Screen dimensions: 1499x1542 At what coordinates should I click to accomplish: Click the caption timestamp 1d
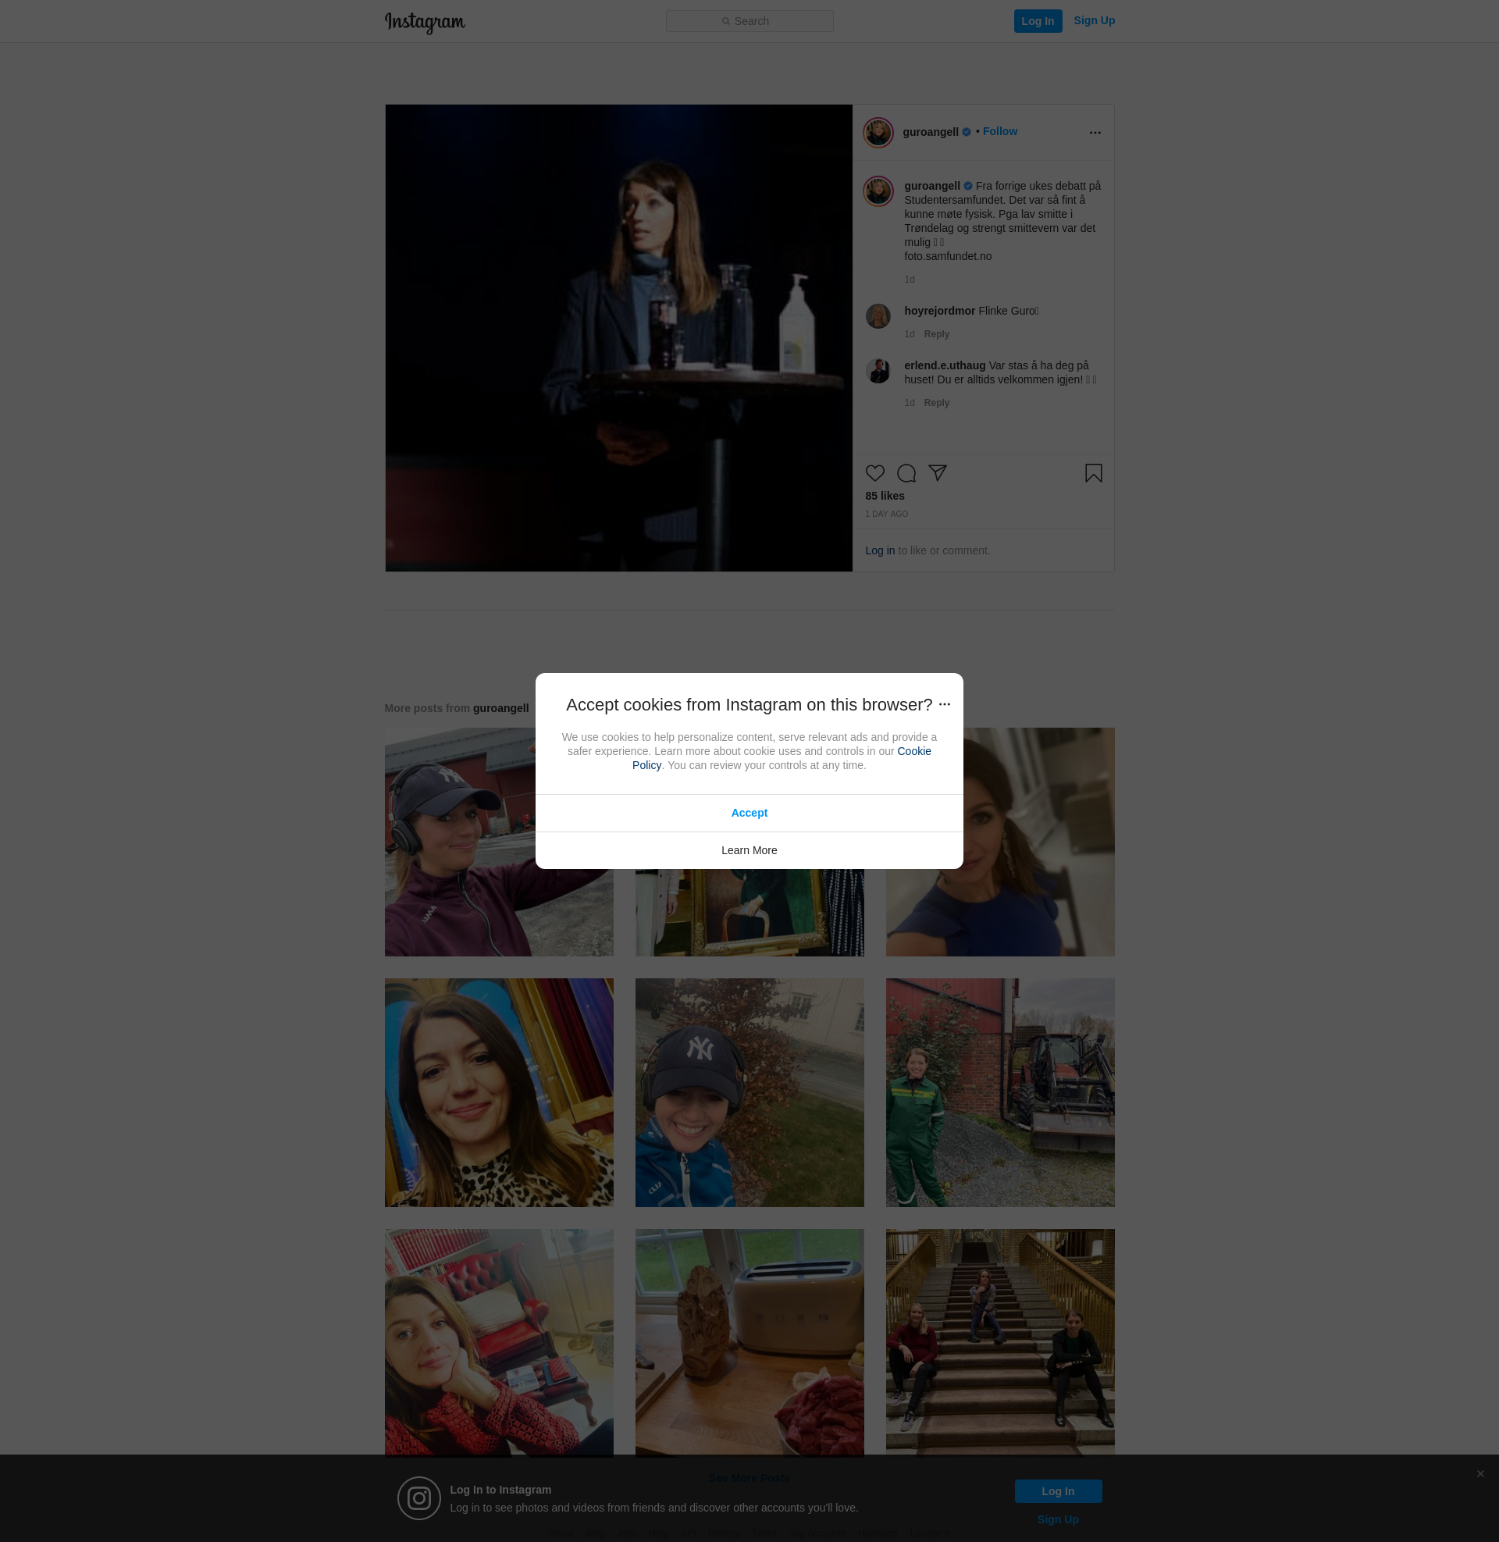click(x=910, y=280)
